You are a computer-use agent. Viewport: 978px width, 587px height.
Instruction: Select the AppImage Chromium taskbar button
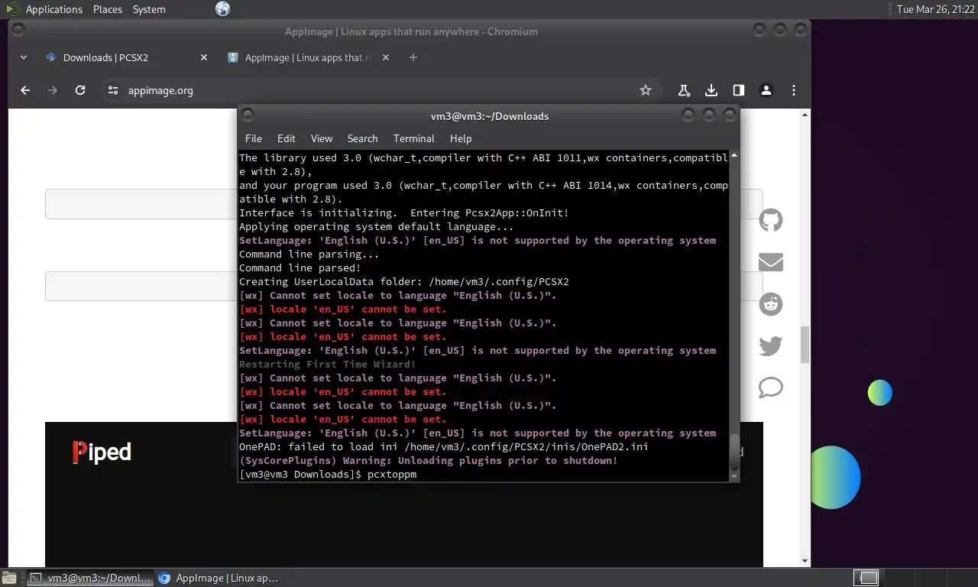pos(219,578)
